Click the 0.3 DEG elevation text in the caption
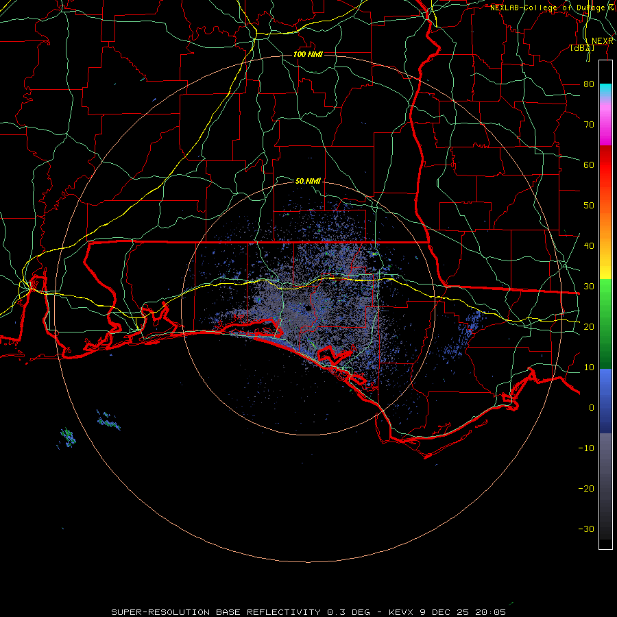This screenshot has width=617, height=617. click(x=349, y=612)
